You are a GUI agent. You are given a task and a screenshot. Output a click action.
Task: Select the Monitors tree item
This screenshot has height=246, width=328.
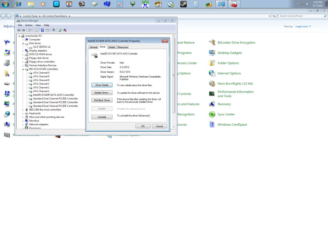point(34,121)
